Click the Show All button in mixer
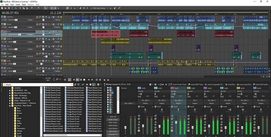The height and width of the screenshot is (137, 271). click(x=113, y=117)
